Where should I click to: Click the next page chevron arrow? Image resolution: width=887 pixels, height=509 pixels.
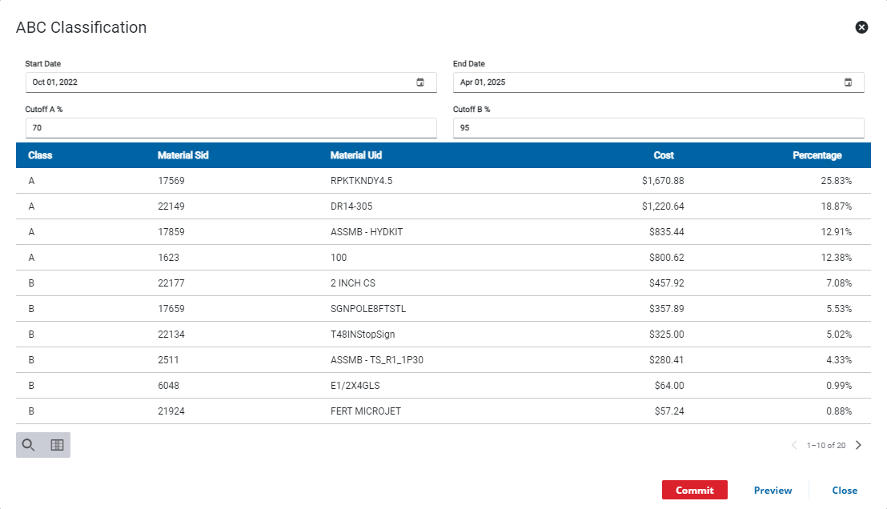858,444
